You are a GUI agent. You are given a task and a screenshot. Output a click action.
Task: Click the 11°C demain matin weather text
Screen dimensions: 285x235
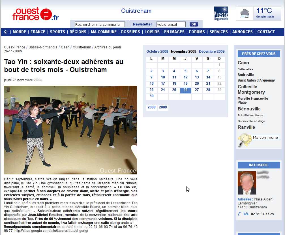265,13
